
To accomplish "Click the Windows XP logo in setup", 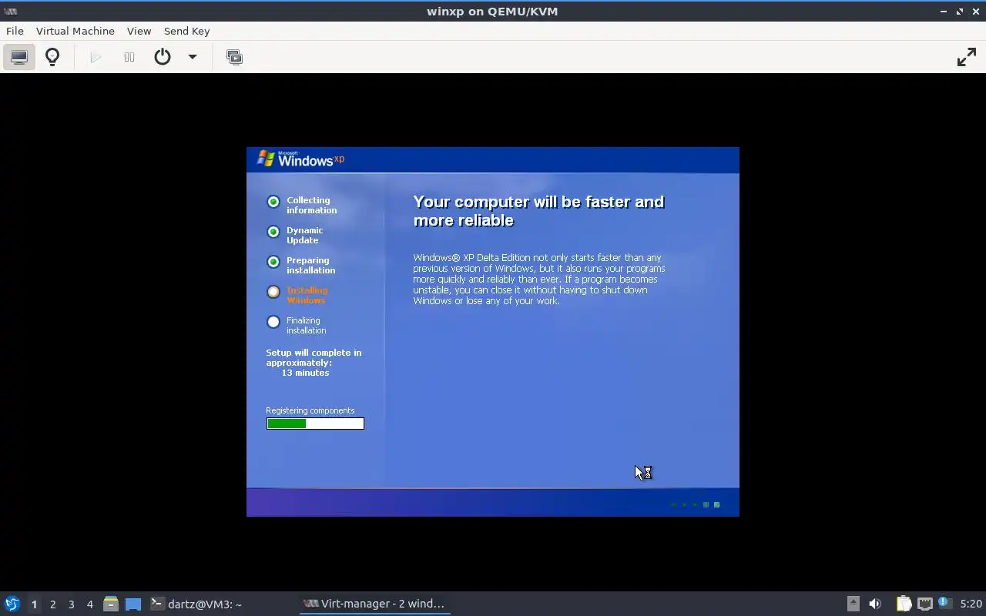I will (300, 159).
